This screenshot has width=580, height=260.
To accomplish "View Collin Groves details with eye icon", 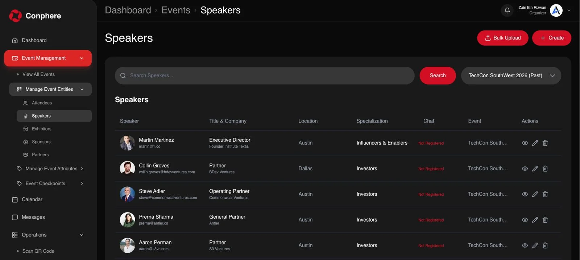I will coord(525,169).
